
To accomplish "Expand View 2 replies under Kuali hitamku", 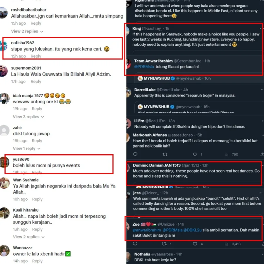I will pos(29,237).
